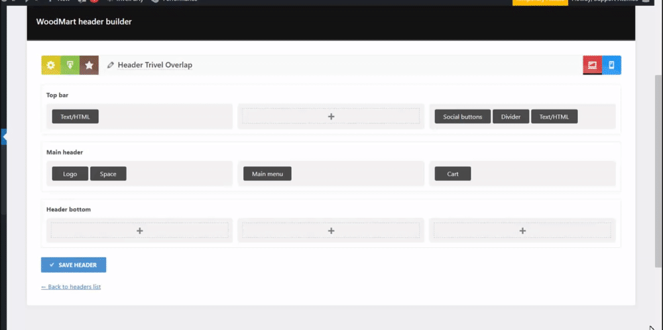The image size is (663, 330).
Task: Click the green import/export header icon
Action: (70, 65)
